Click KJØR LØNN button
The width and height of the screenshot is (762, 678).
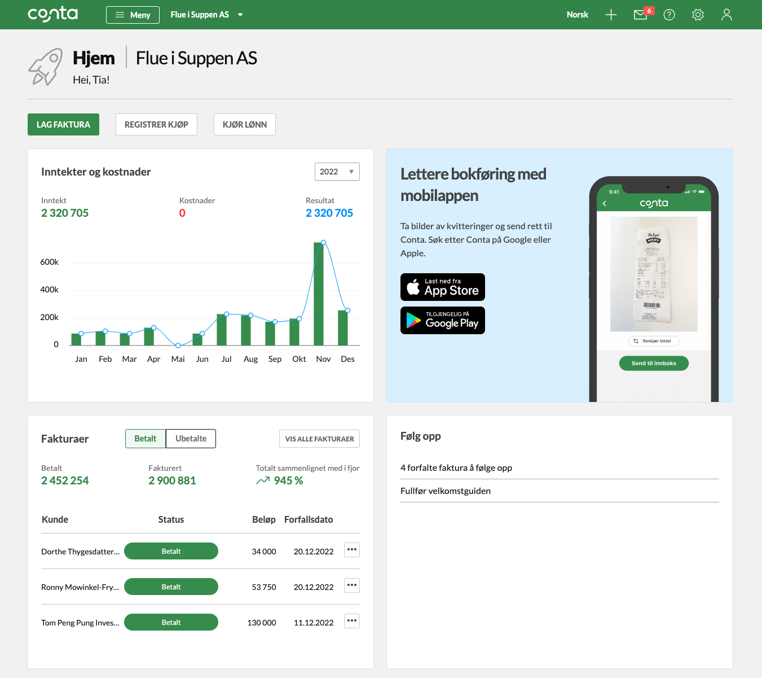coord(245,124)
